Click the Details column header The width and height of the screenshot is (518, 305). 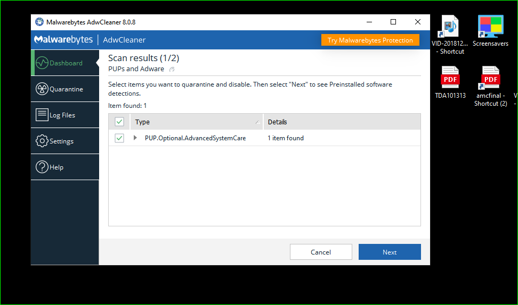pyautogui.click(x=342, y=122)
